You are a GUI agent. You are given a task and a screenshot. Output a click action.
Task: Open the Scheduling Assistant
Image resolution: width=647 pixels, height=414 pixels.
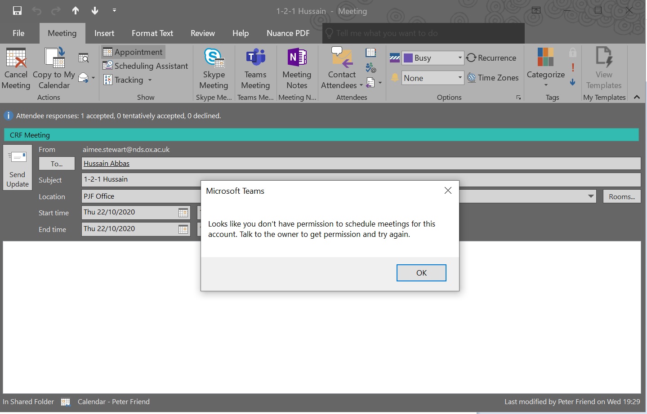click(145, 66)
